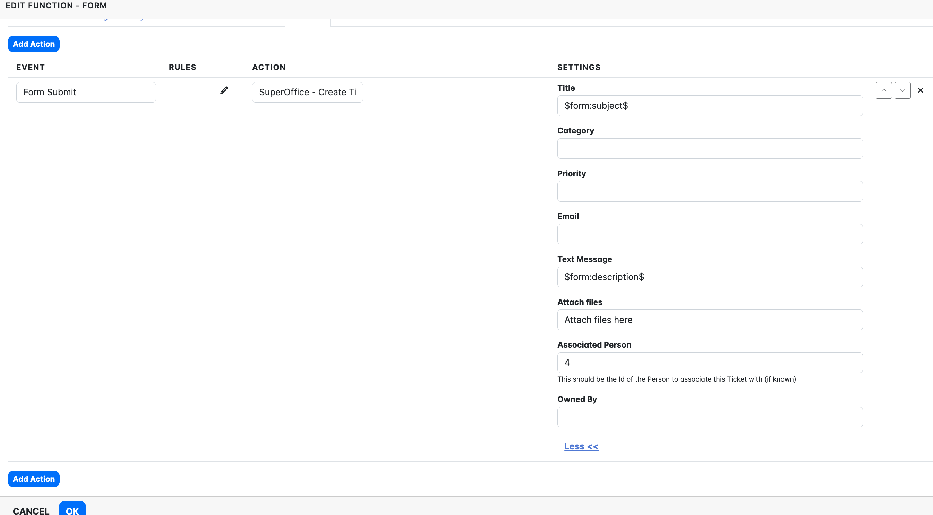This screenshot has height=515, width=933.
Task: Focus the Text Message field
Action: coord(710,277)
